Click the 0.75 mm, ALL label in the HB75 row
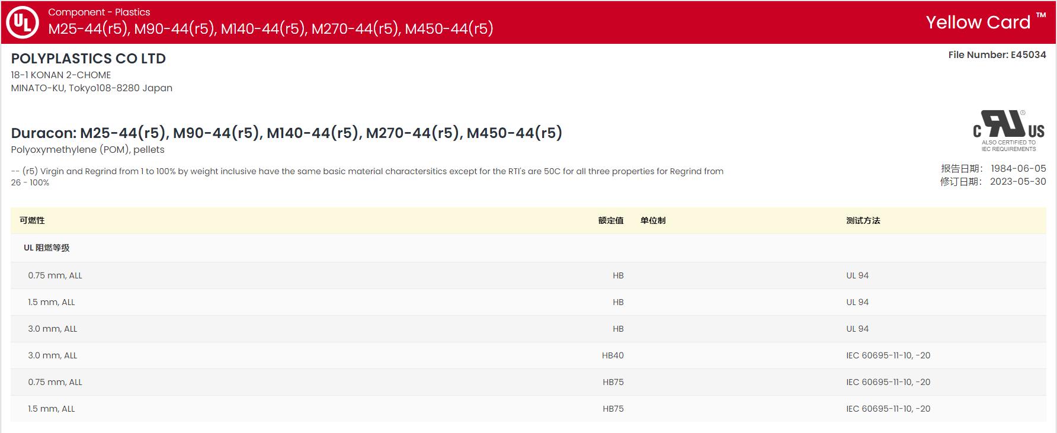1057x433 pixels. pyautogui.click(x=55, y=382)
